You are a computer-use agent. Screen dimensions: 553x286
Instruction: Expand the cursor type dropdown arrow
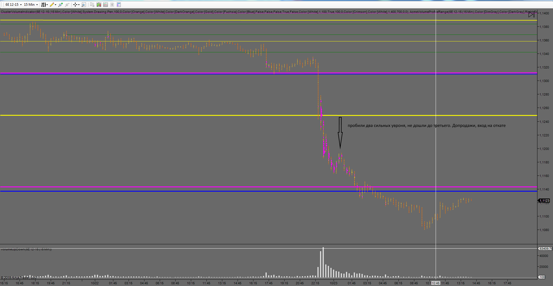tap(79, 5)
